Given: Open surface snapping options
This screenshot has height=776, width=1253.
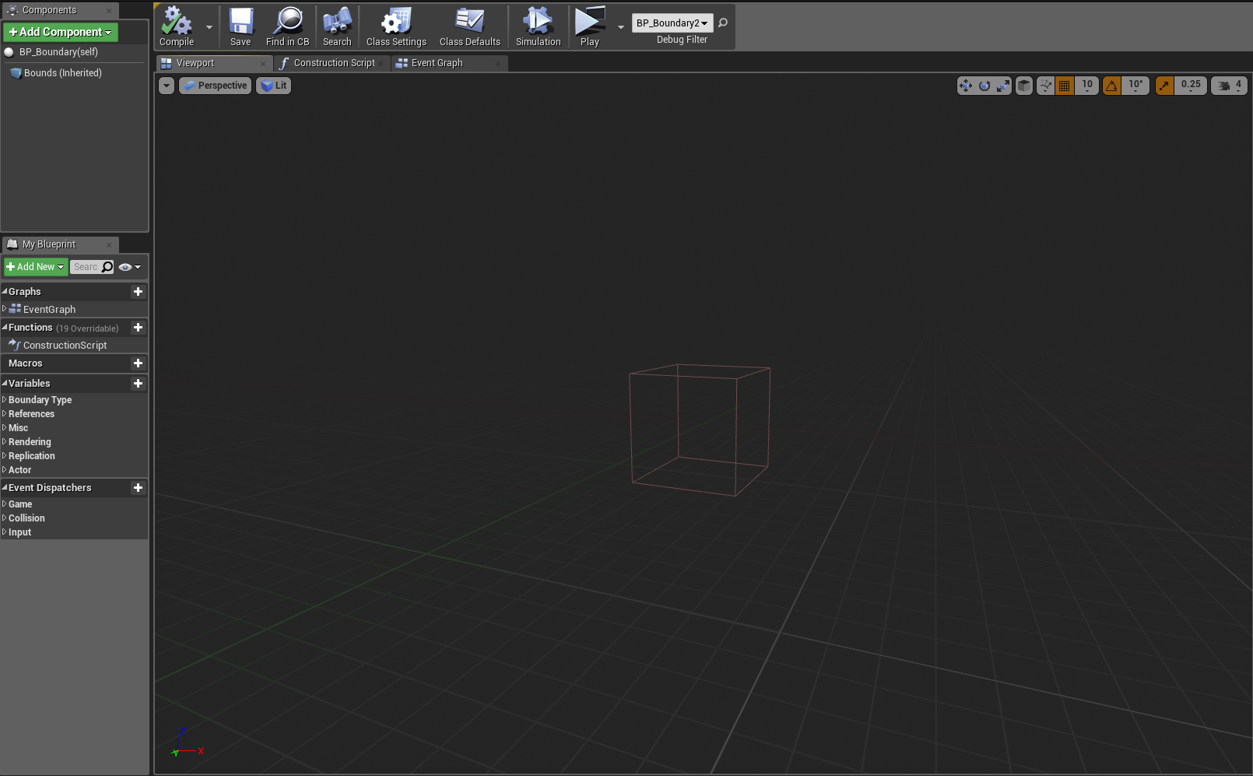Looking at the screenshot, I should (1046, 86).
